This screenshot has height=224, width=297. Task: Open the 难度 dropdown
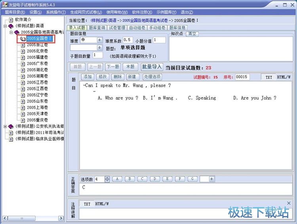point(99,40)
